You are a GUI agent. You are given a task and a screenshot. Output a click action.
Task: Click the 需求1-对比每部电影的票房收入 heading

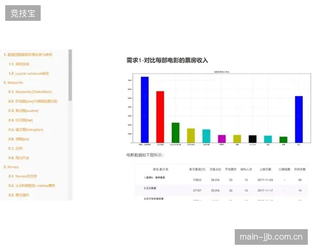click(167, 60)
